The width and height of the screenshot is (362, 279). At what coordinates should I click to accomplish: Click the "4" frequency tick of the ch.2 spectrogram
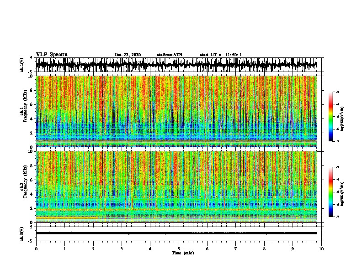(x=32, y=194)
